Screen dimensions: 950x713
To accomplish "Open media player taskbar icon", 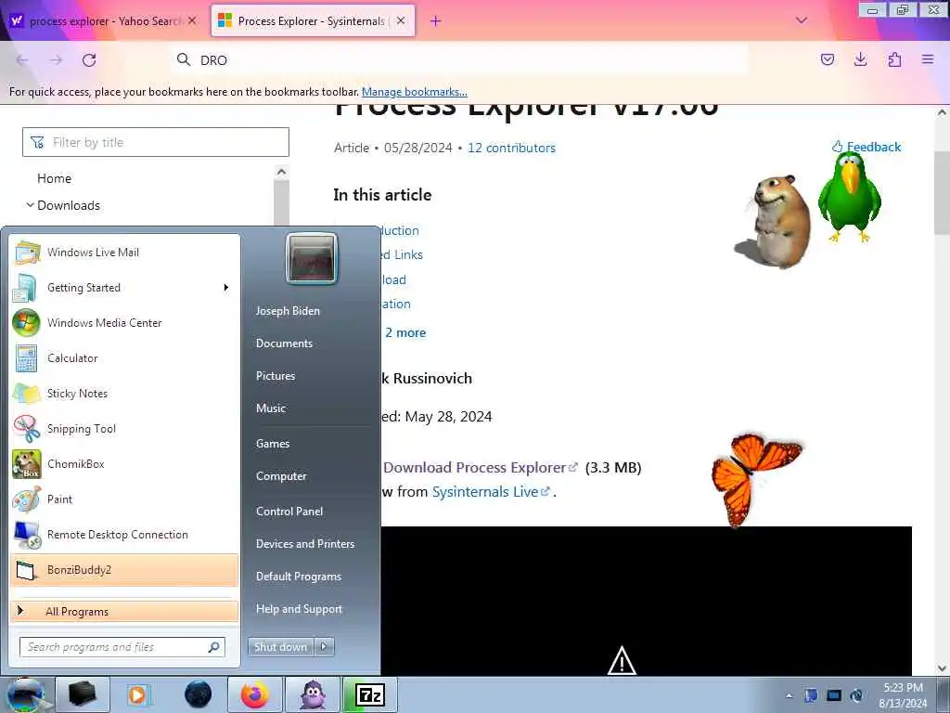I will pos(137,694).
